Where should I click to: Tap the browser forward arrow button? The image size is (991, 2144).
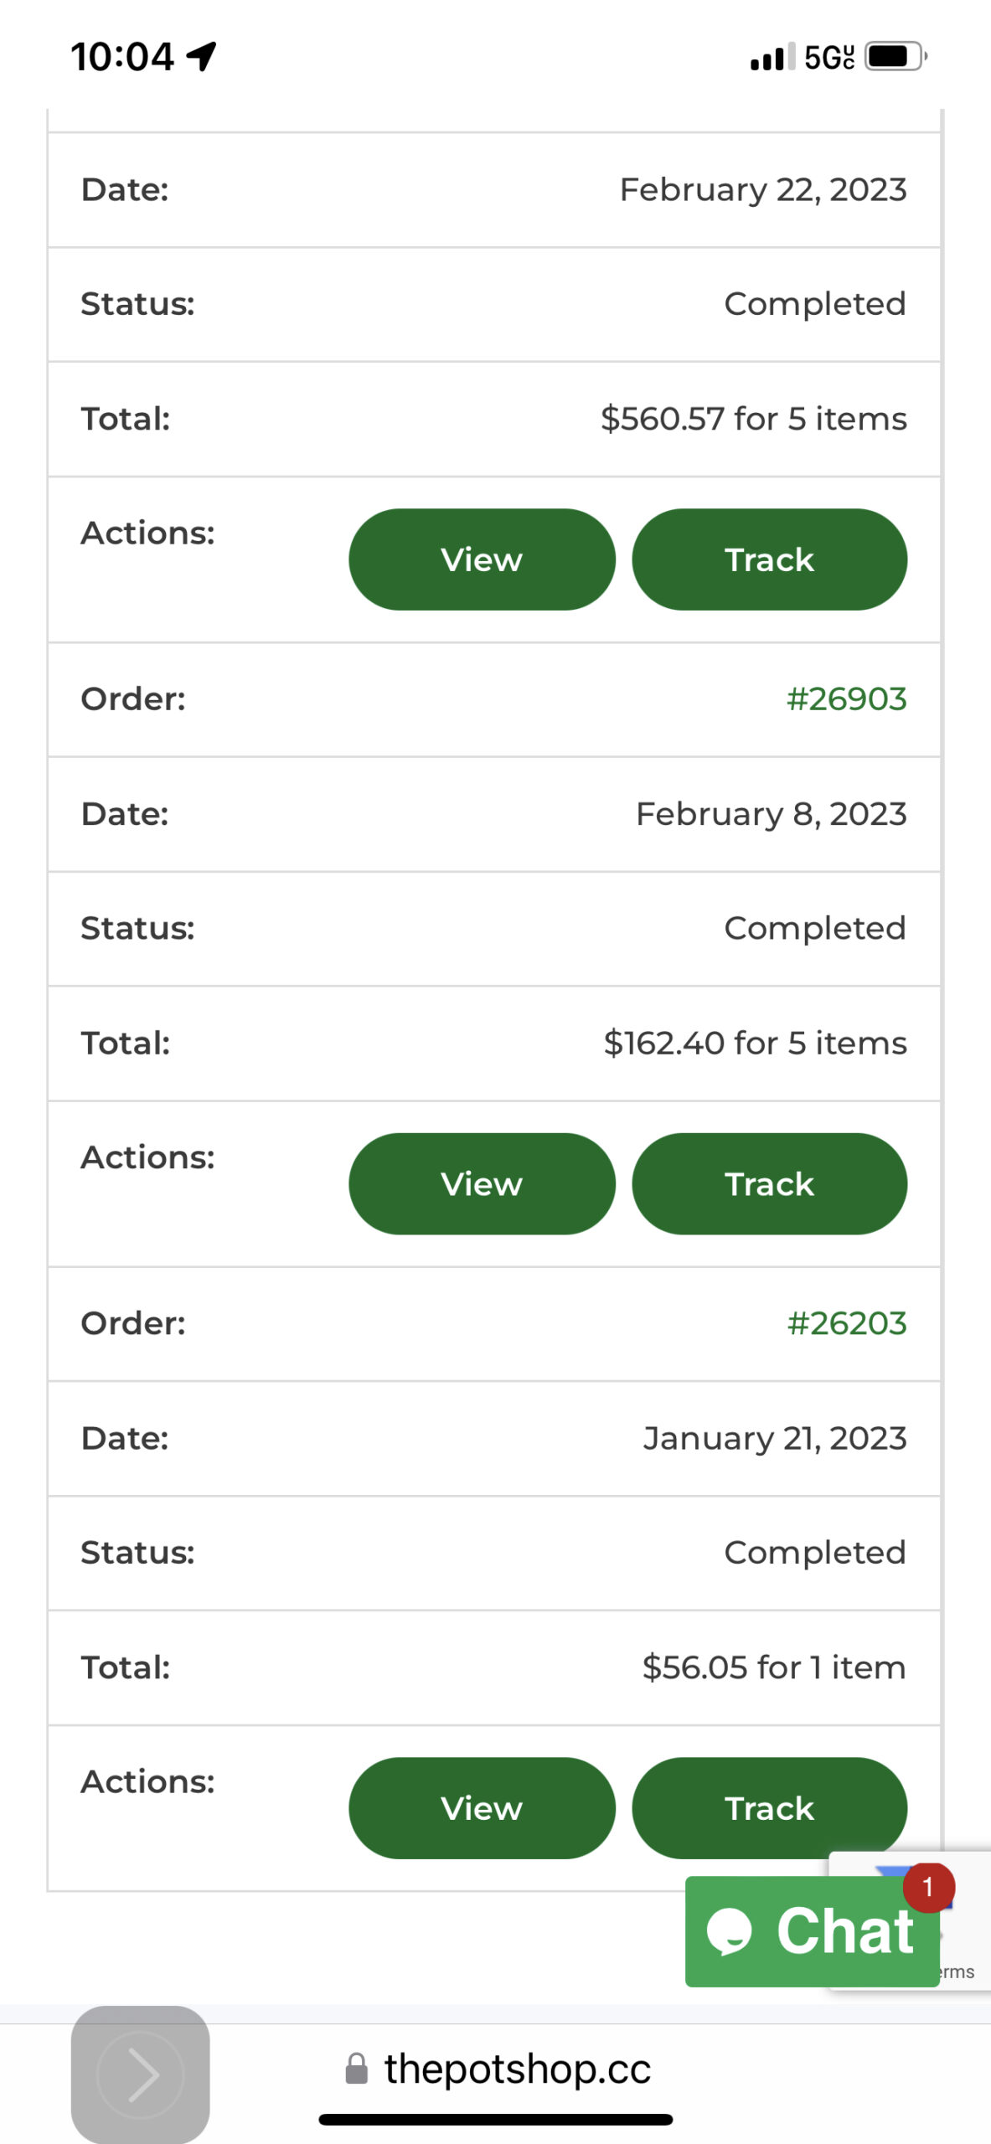(x=141, y=2074)
